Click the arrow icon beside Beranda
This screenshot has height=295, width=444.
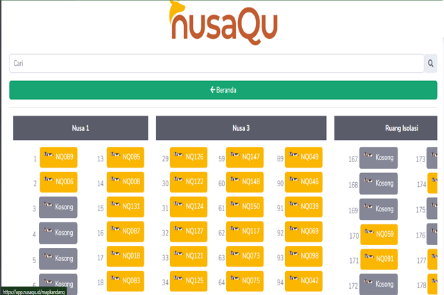[x=213, y=90]
